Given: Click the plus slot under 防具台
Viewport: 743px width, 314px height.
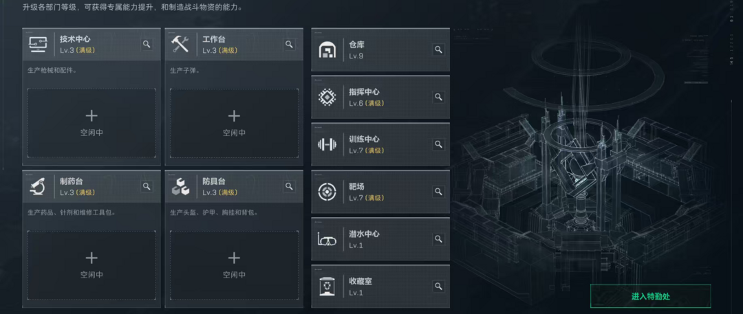Looking at the screenshot, I should point(234,265).
